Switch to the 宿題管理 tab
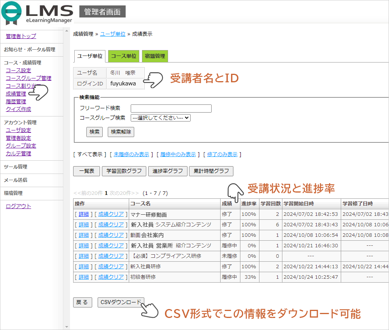Viewport: 389px width, 330px height. pyautogui.click(x=155, y=56)
